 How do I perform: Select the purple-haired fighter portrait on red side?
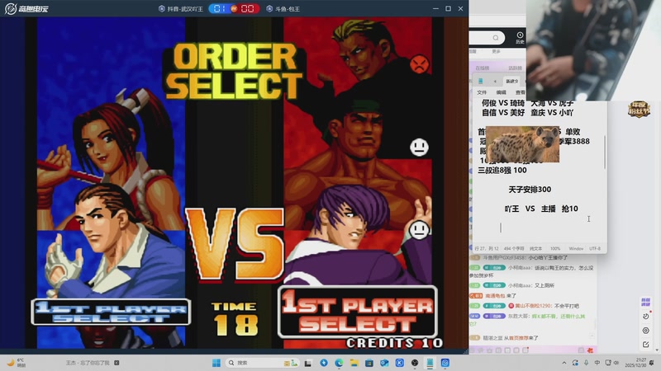pyautogui.click(x=359, y=237)
